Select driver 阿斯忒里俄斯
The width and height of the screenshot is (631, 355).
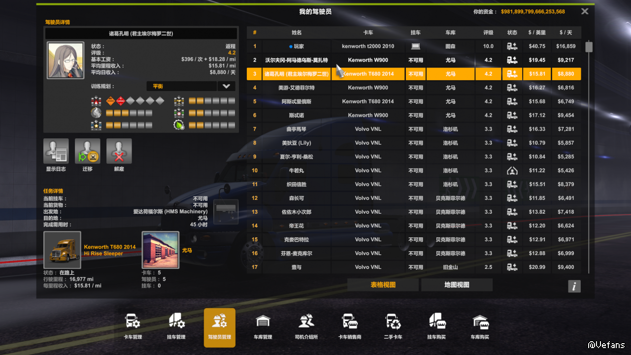coord(296,101)
